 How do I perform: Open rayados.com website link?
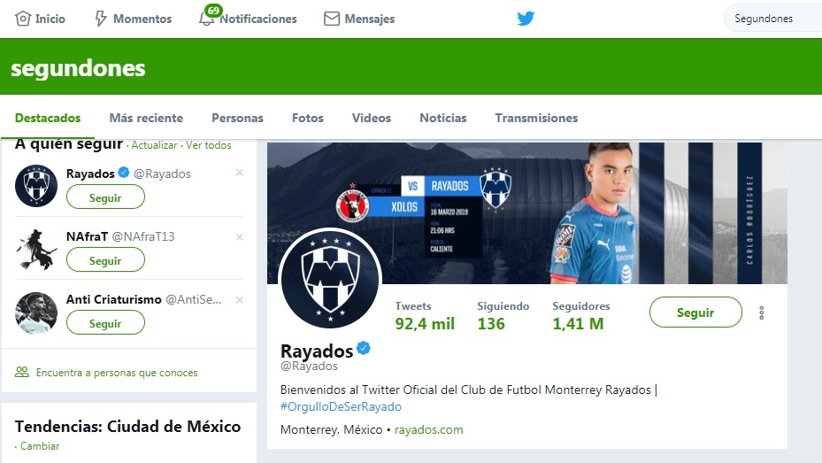(428, 430)
